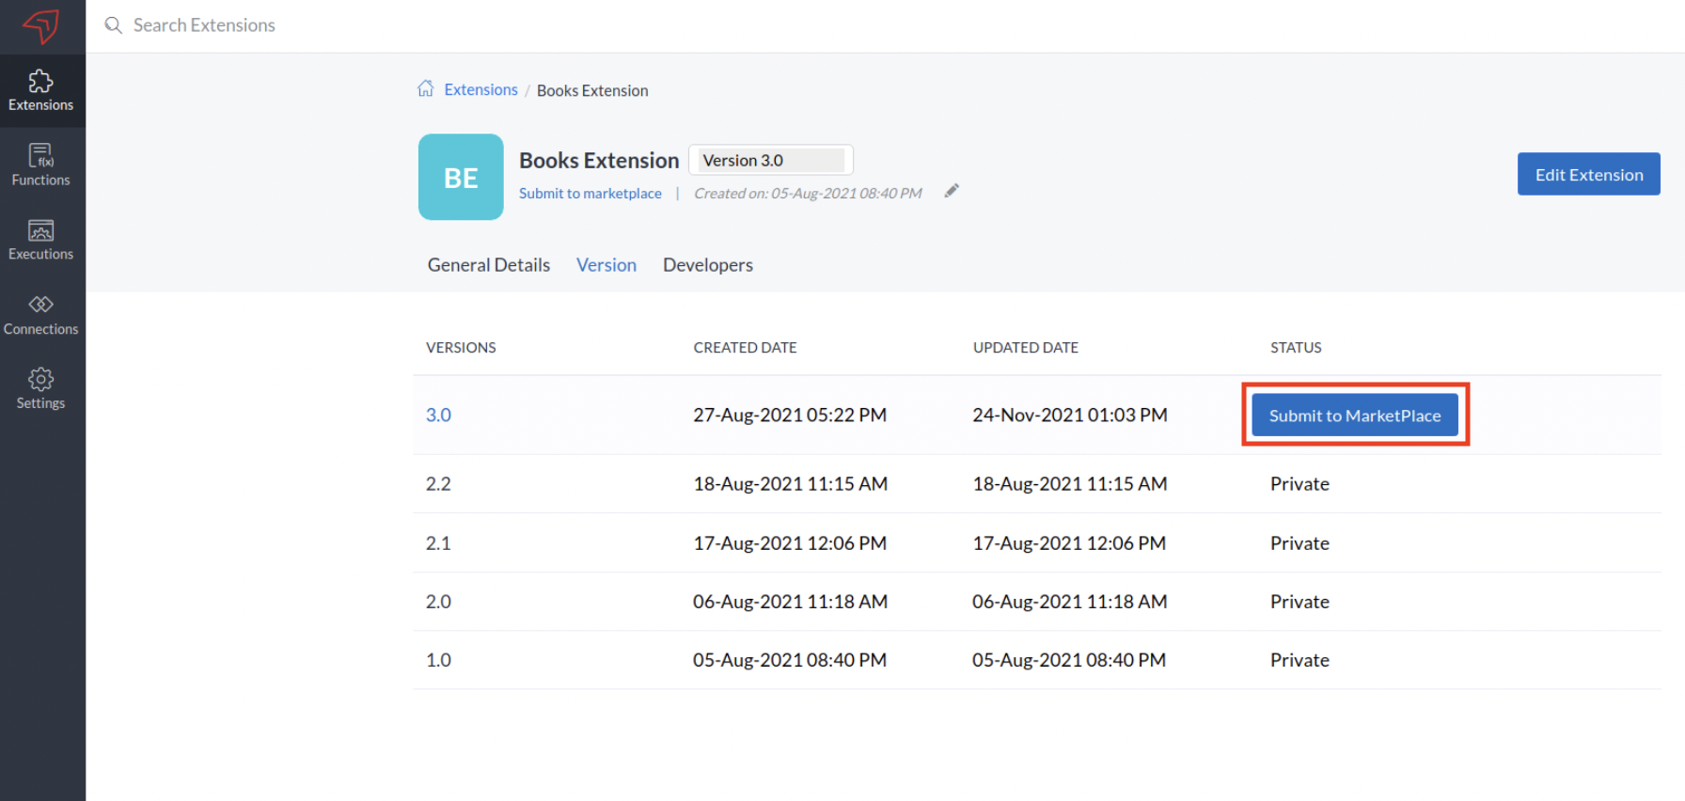This screenshot has width=1685, height=801.
Task: Open the Functions sidebar section
Action: [41, 165]
